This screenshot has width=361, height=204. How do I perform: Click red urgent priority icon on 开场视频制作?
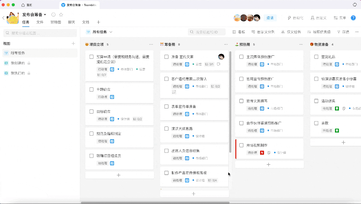(x=262, y=153)
